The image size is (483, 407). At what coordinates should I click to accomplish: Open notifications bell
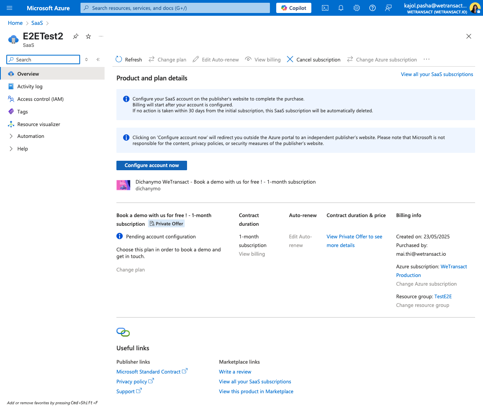[x=341, y=8]
